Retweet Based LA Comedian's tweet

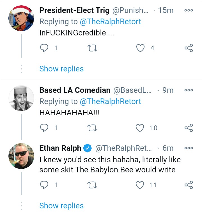[92, 128]
